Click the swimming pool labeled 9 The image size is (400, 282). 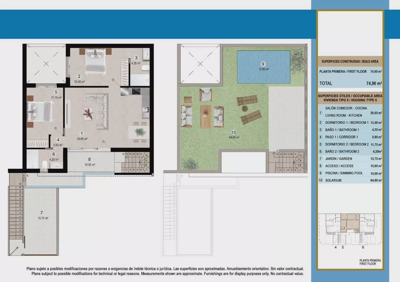click(x=263, y=67)
